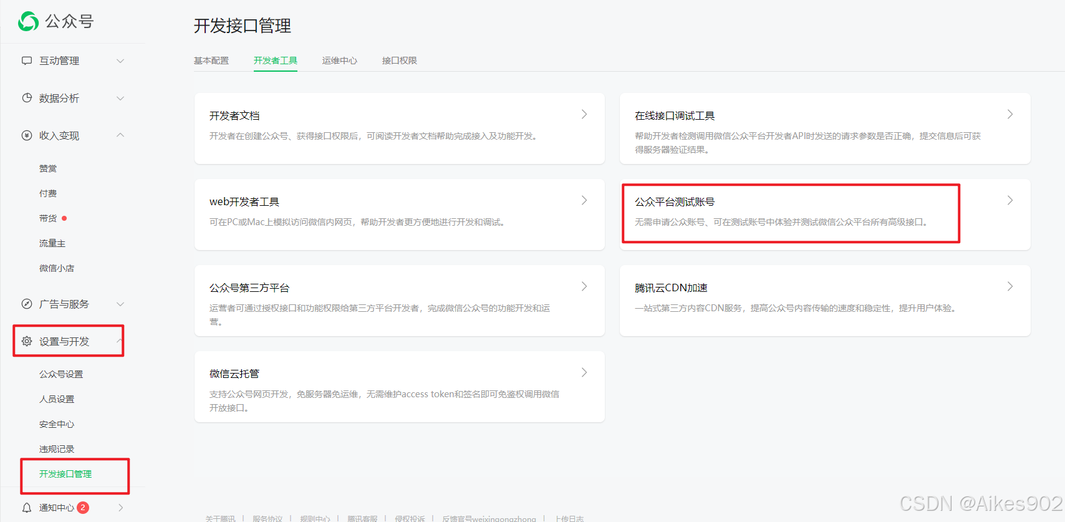Open the web开发者工具 card title
The width and height of the screenshot is (1065, 522).
pos(244,201)
